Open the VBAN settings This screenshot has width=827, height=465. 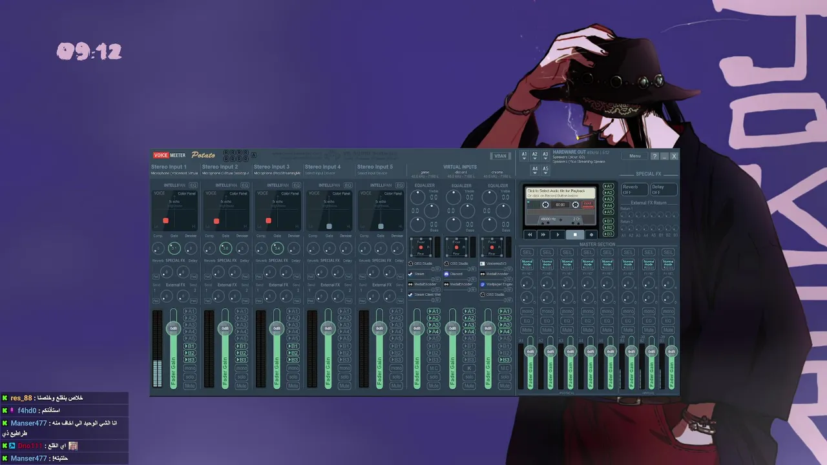point(500,156)
